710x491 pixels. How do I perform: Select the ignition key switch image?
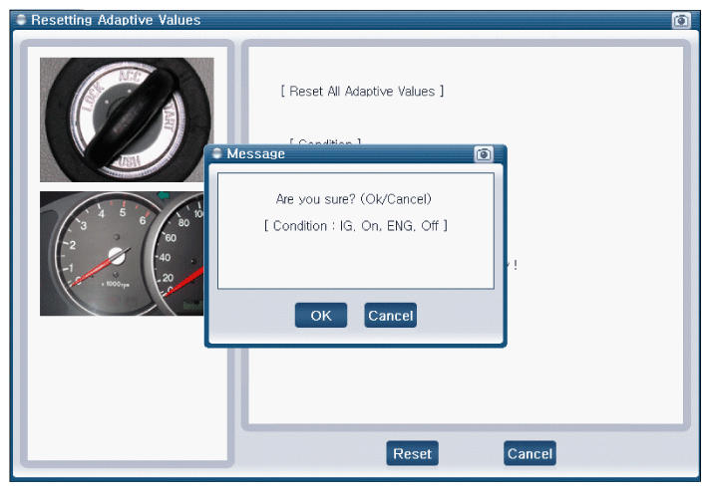[127, 120]
